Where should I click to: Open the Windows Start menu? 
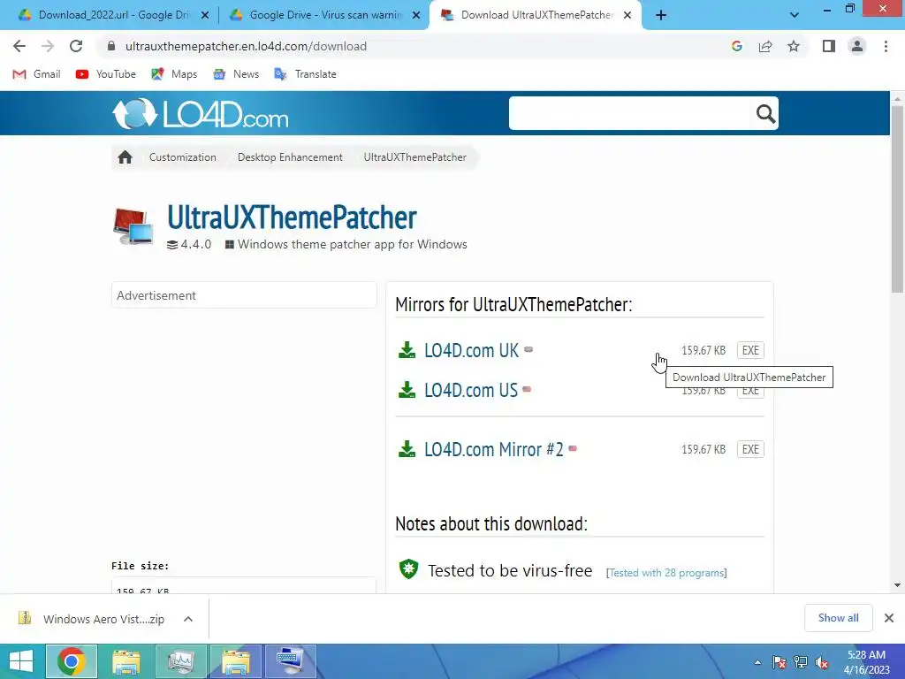[21, 661]
